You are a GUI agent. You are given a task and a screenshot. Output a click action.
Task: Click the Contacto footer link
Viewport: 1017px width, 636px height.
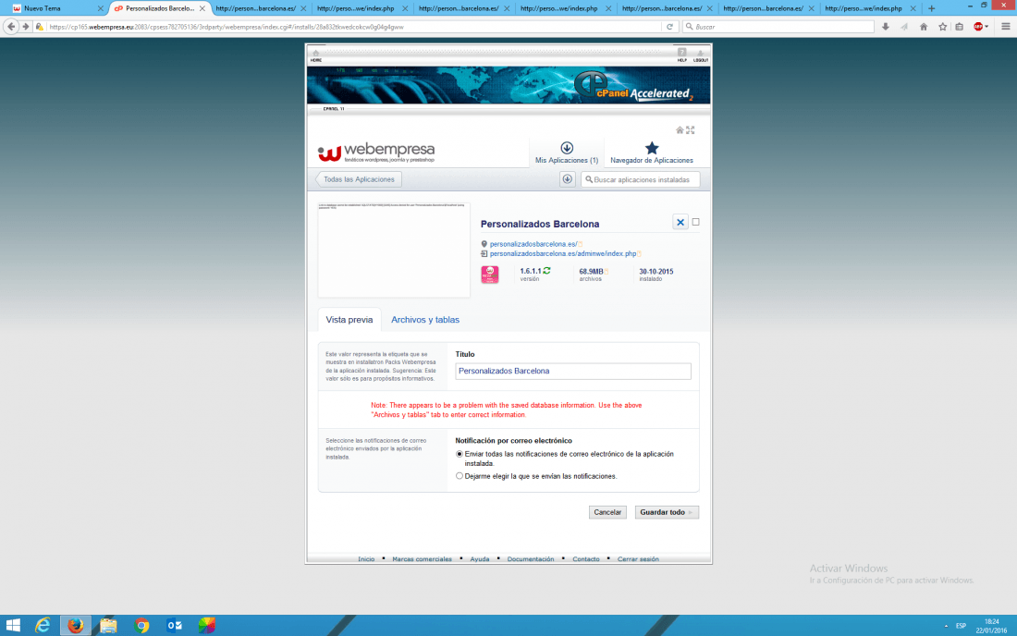(585, 559)
